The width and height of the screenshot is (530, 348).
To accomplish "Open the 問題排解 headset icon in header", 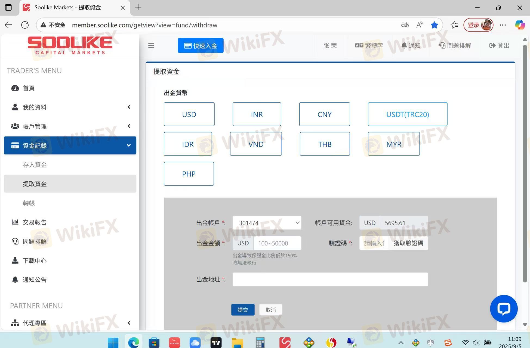I will pyautogui.click(x=442, y=45).
